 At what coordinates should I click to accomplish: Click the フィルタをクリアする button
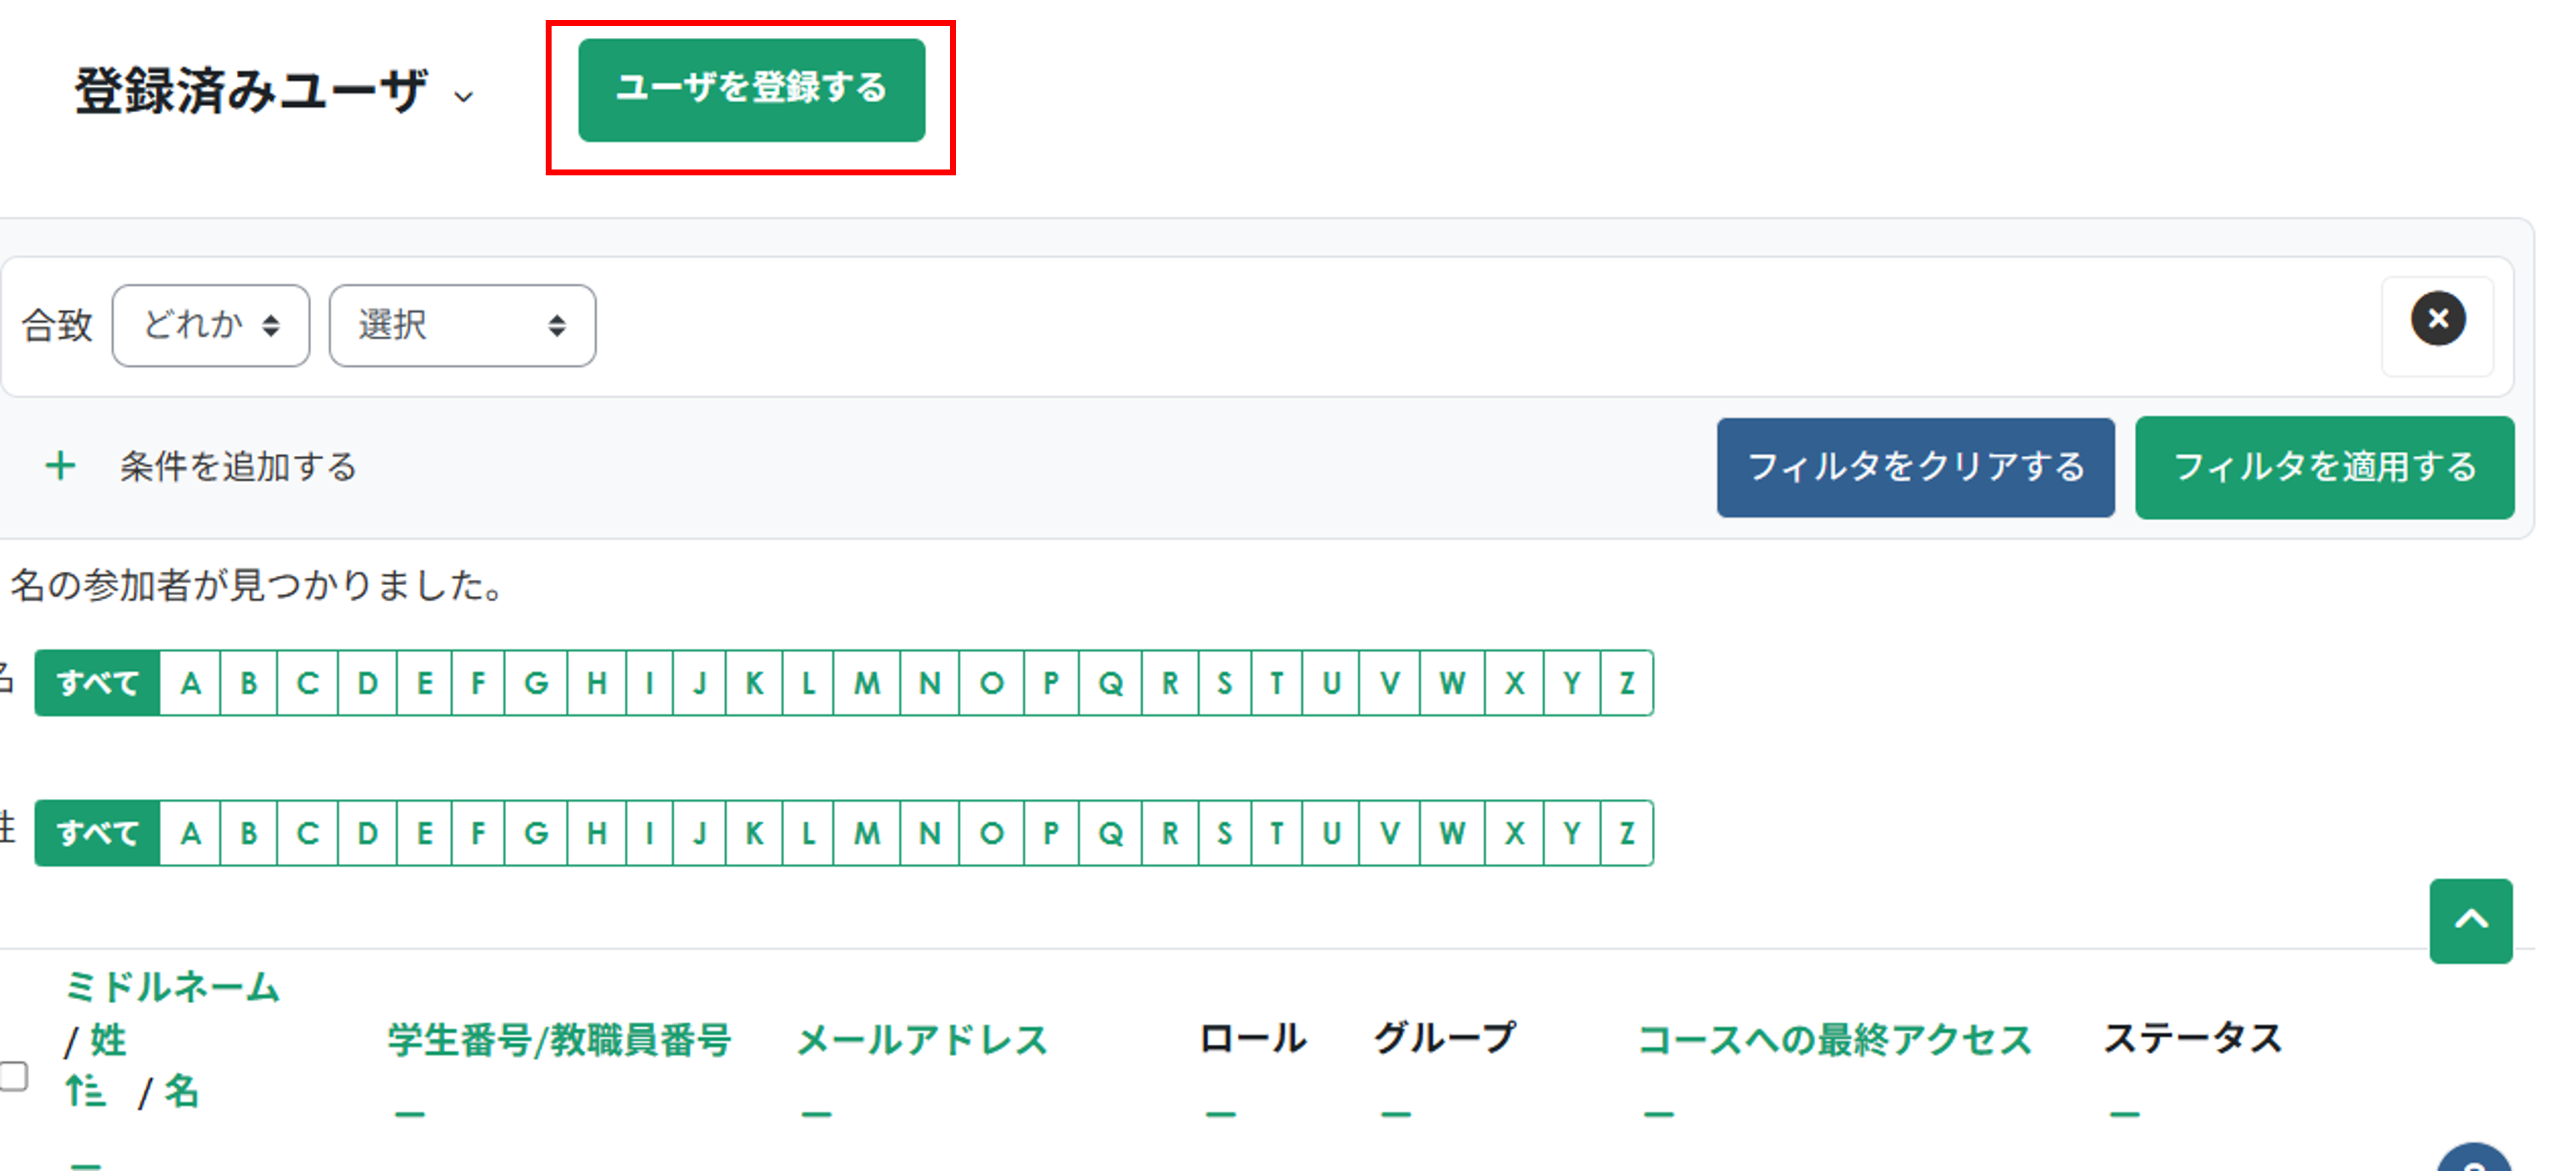click(x=1915, y=467)
